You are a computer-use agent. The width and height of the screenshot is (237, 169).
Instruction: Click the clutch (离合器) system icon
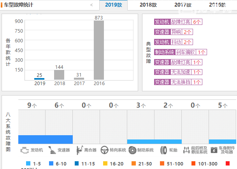coord(80,150)
